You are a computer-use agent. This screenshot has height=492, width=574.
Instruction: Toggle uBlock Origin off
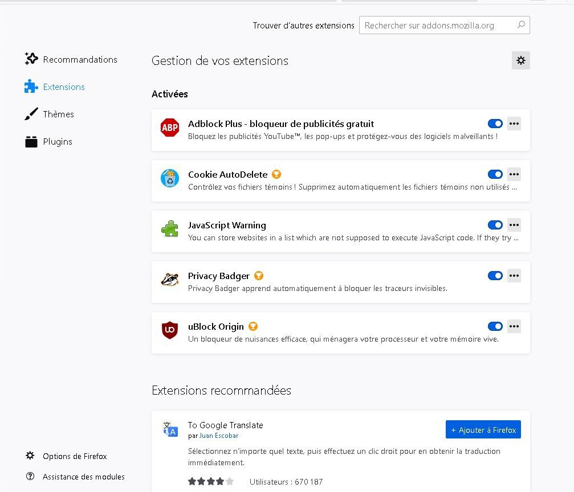[x=495, y=326]
